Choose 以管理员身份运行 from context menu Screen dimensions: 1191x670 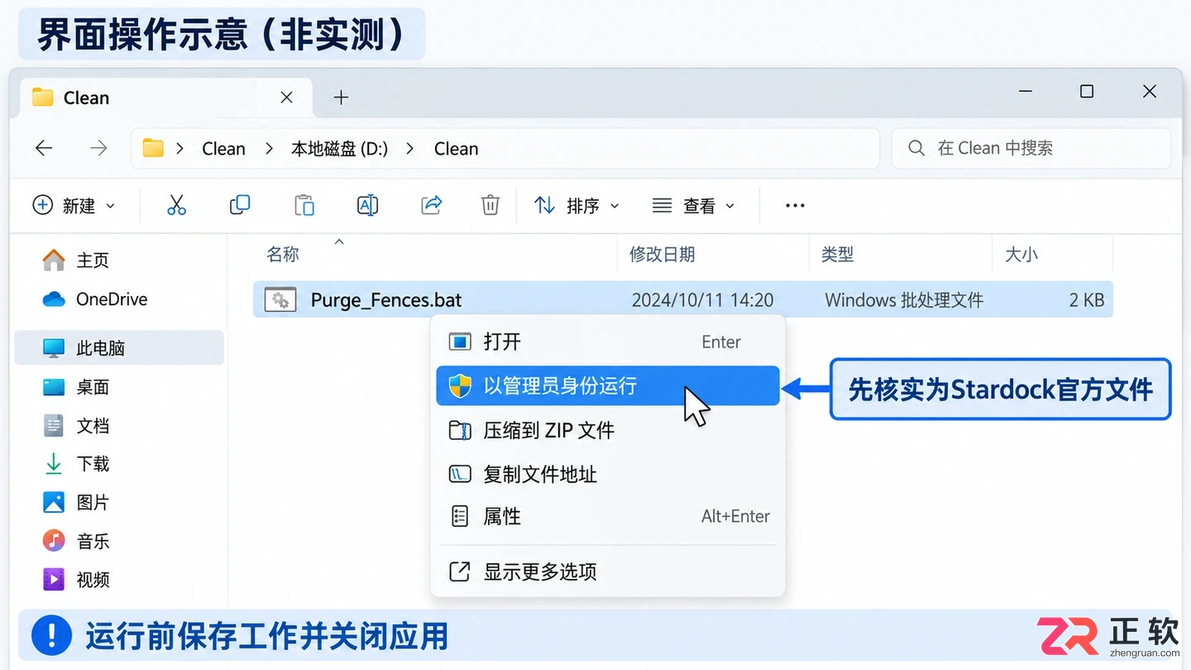tap(608, 385)
